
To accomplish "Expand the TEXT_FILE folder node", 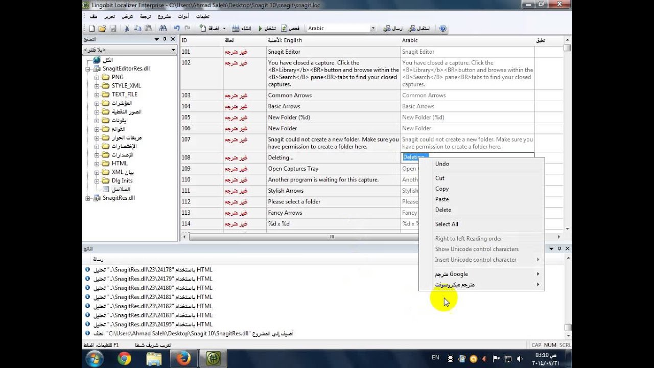I will click(x=97, y=95).
